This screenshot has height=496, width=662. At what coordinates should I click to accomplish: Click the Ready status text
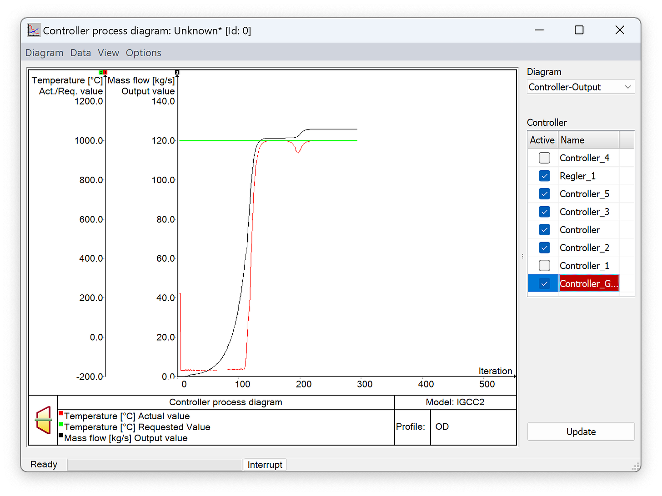[x=44, y=464]
